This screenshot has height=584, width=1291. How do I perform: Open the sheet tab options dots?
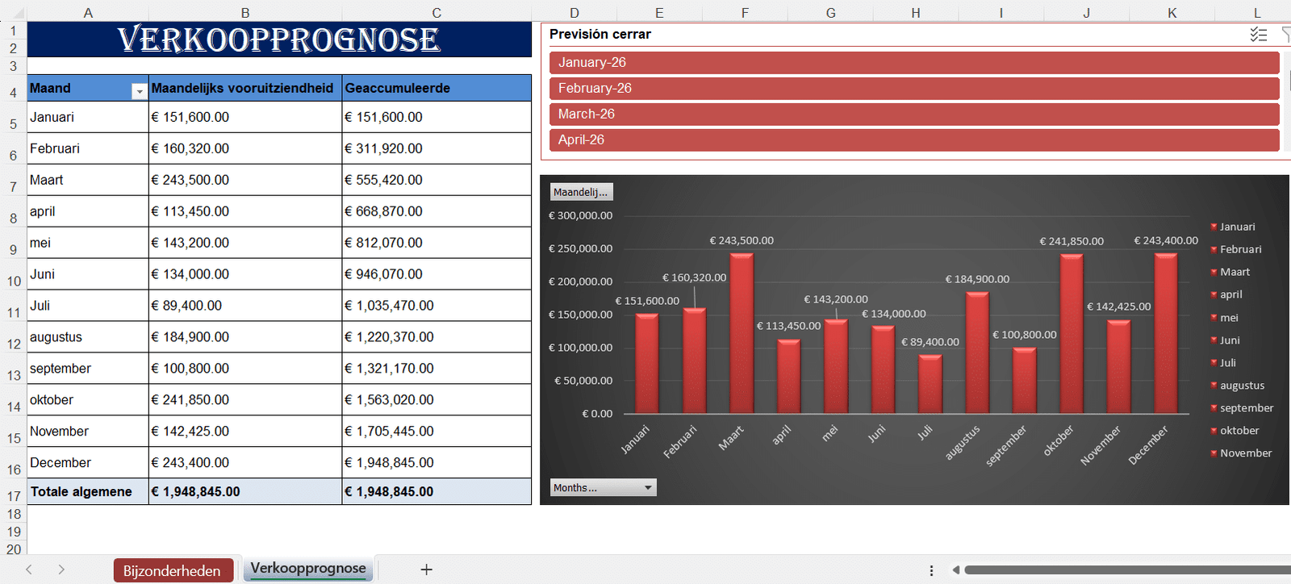pyautogui.click(x=931, y=570)
